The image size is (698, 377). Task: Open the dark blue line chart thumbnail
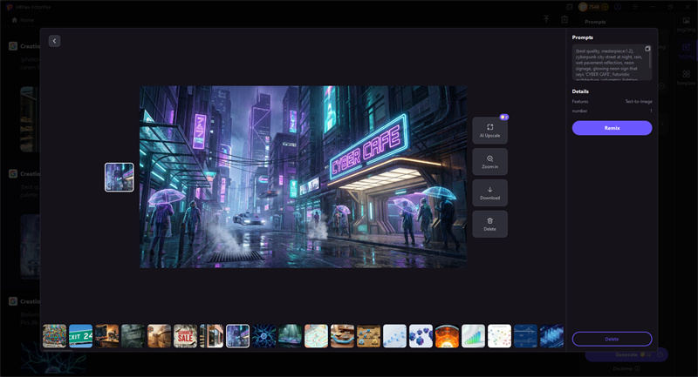coord(526,336)
